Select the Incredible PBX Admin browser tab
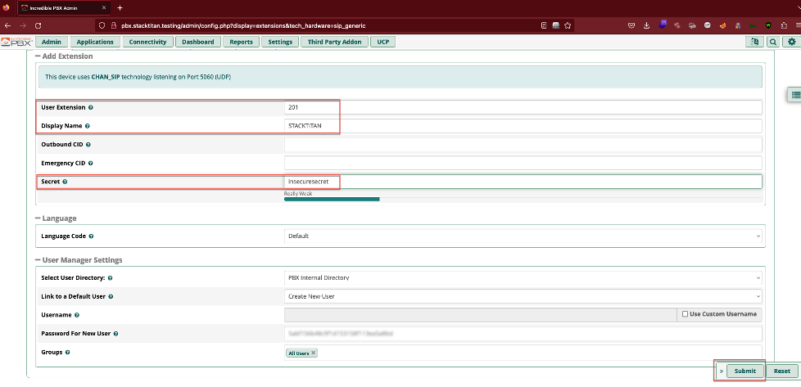 (x=64, y=8)
